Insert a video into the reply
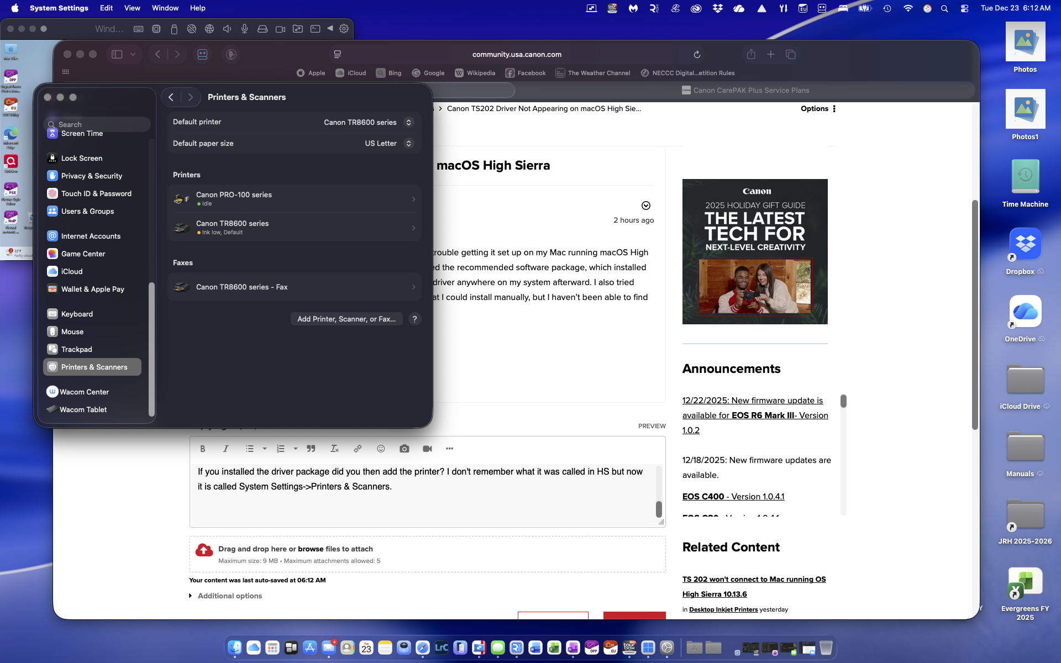The width and height of the screenshot is (1061, 663). pos(427,449)
